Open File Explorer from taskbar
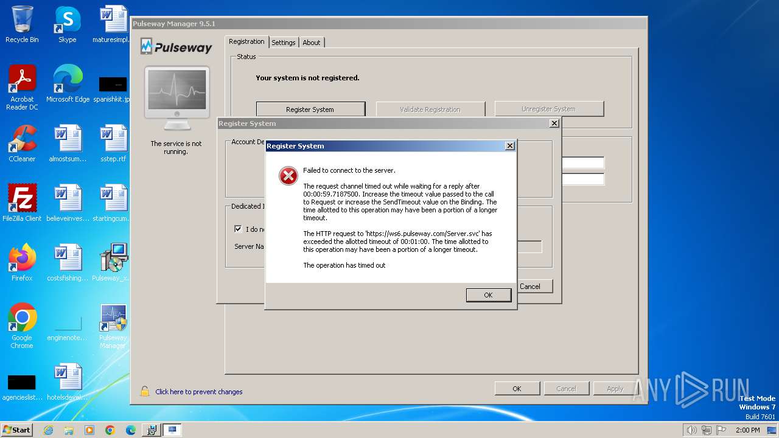 (69, 430)
